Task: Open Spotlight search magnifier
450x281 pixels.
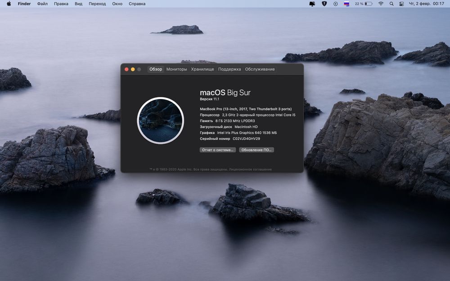Action: click(x=391, y=4)
